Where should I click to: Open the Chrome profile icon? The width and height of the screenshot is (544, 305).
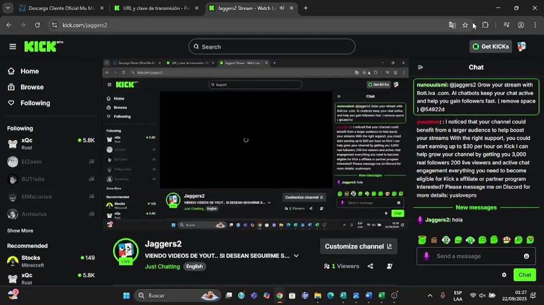click(521, 25)
